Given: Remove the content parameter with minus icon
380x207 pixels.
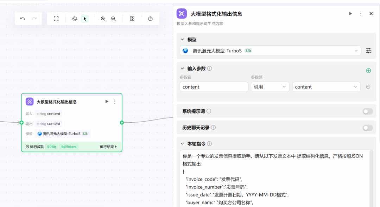Looking at the screenshot, I should point(368,86).
